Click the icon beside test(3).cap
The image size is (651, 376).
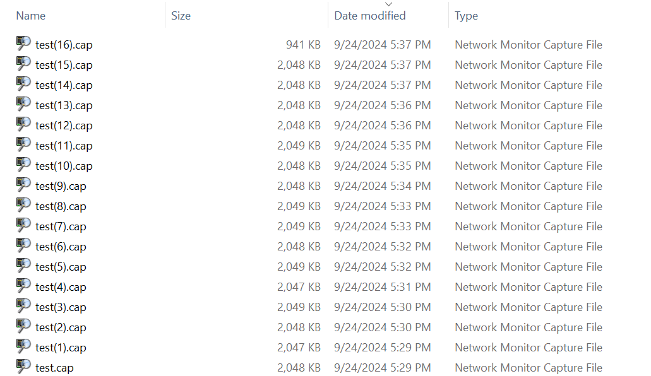click(23, 306)
